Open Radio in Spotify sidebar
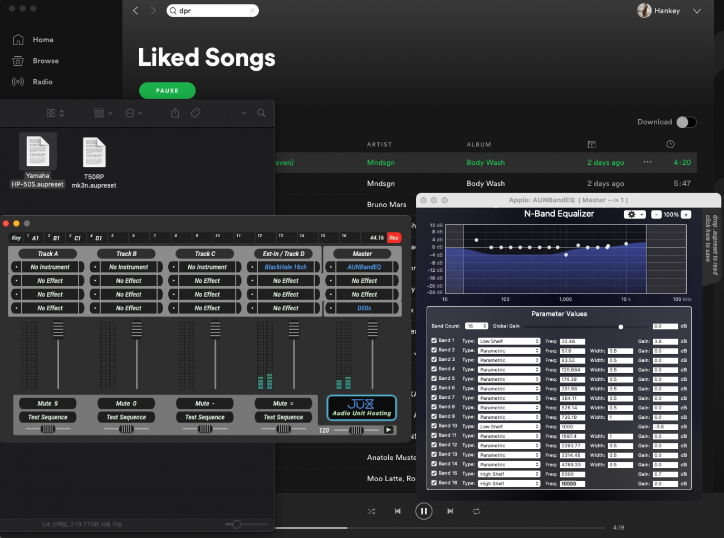 click(33, 82)
